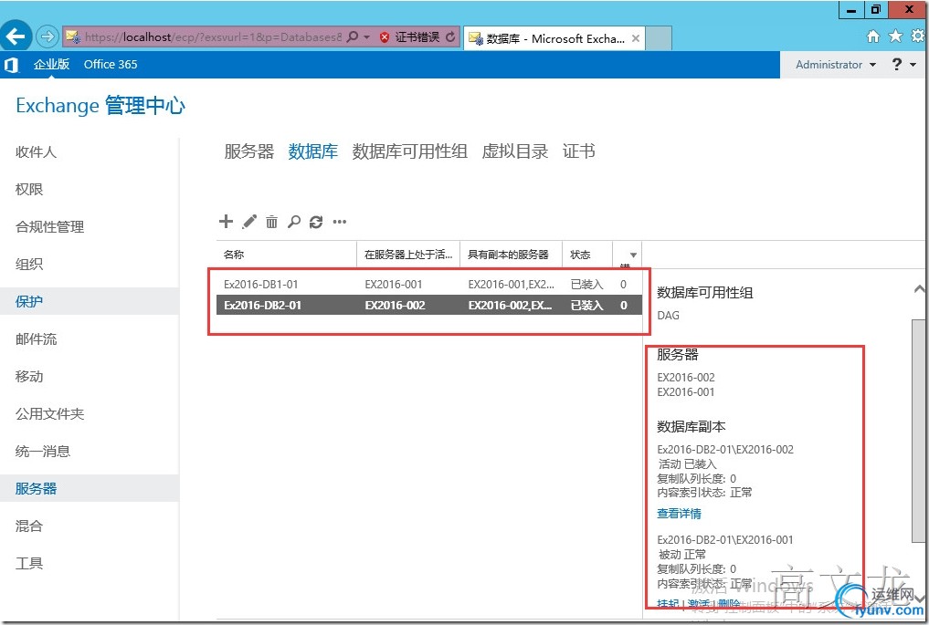
Task: Sort by the 在服务器上处于活... column header
Action: [x=408, y=255]
